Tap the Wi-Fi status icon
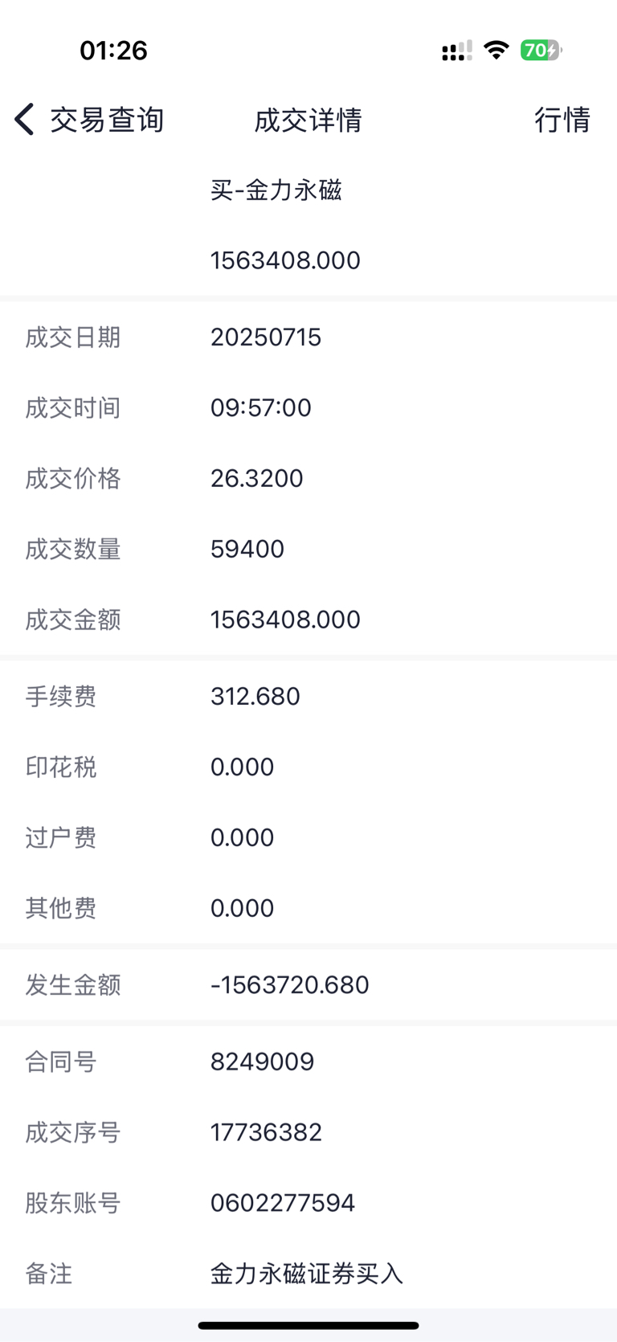Screen dimensions: 617x1342 [x=496, y=51]
